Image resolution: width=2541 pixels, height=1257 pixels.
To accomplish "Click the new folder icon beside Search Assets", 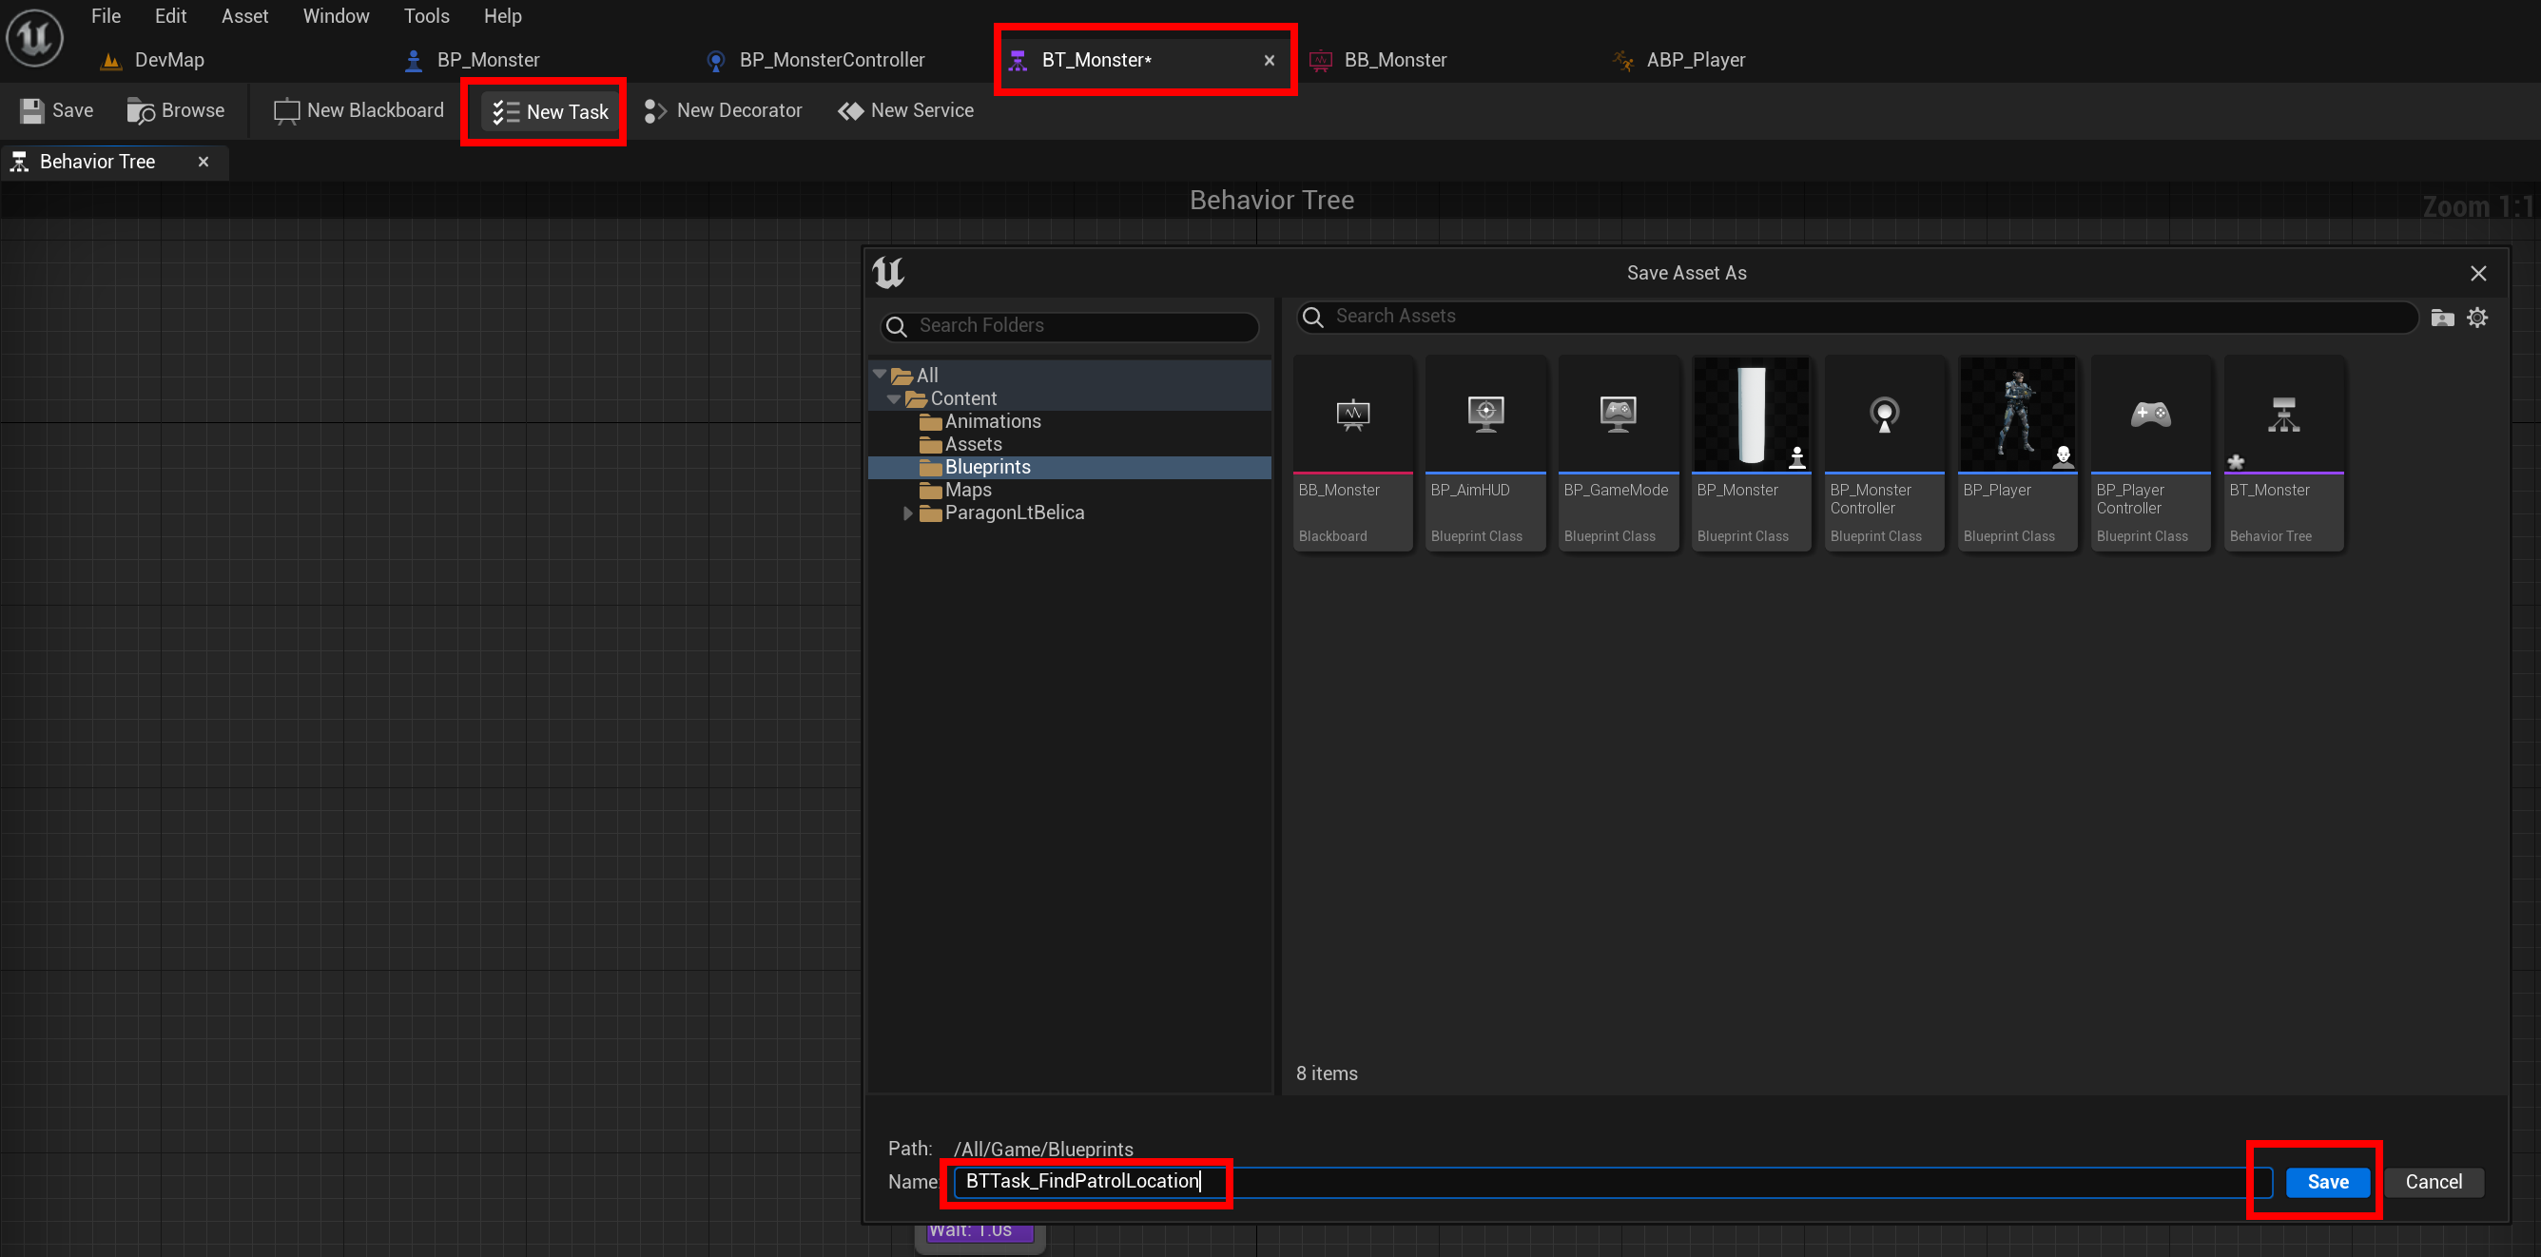I will click(2442, 317).
